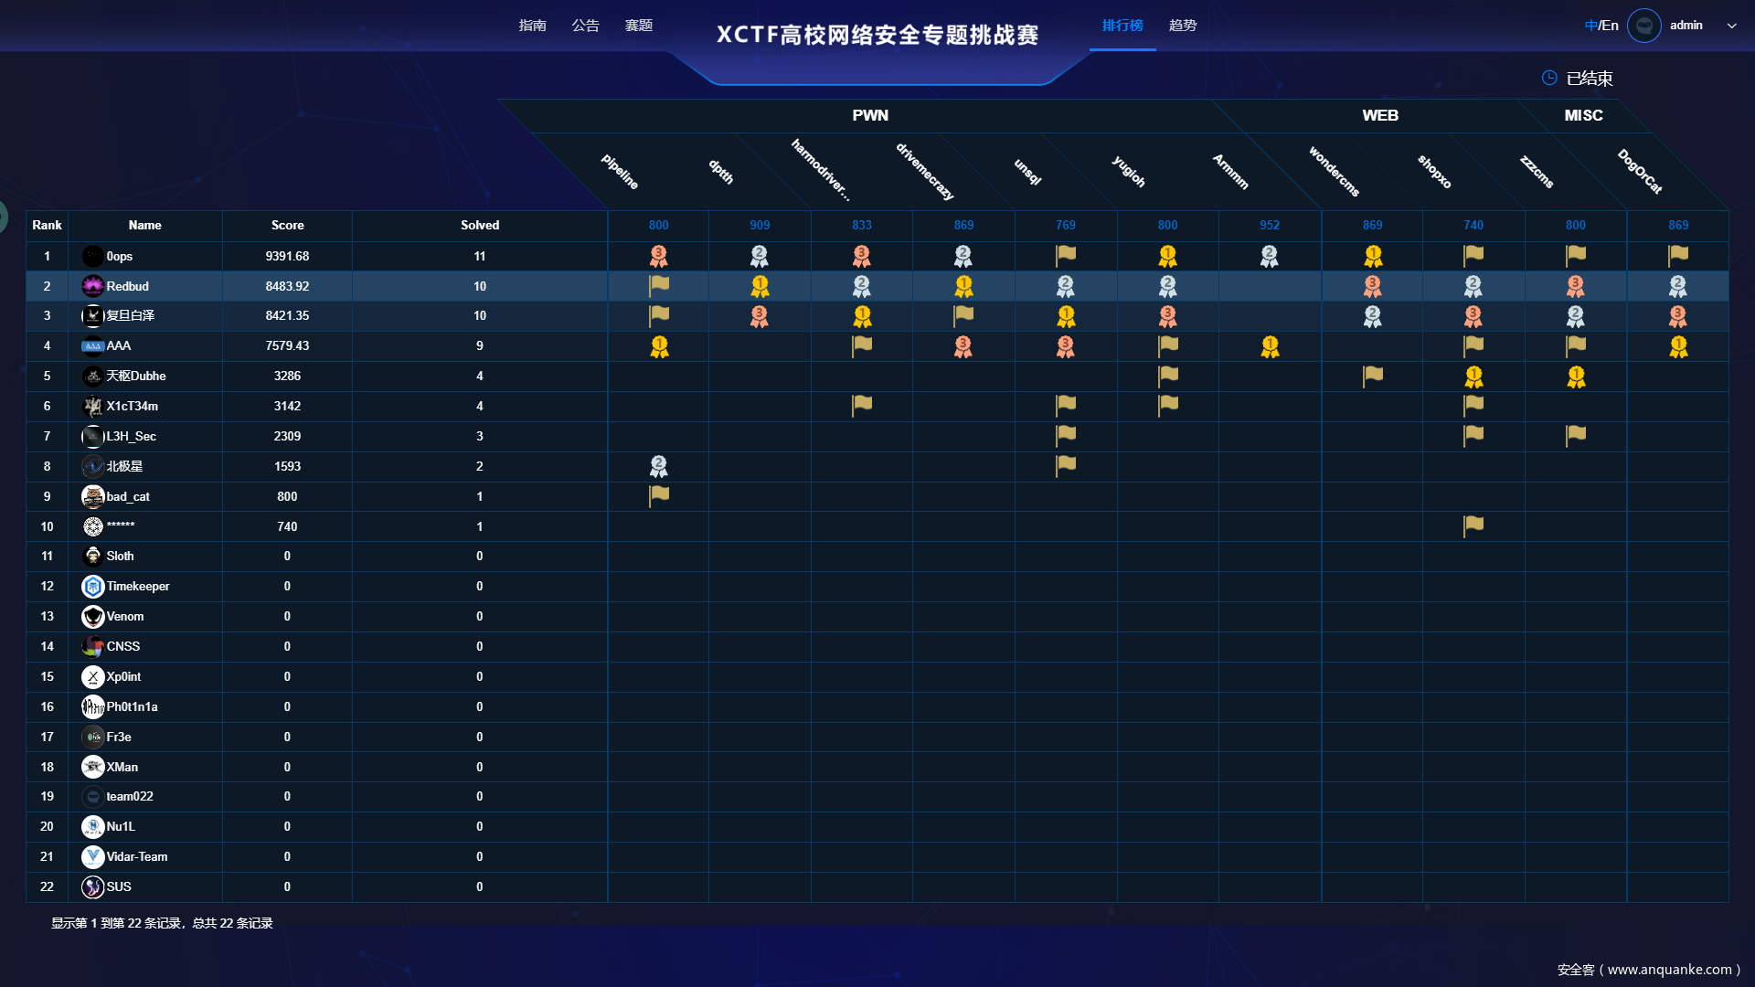This screenshot has width=1755, height=987.
Task: Click the 0ops team avatar
Action: (x=92, y=256)
